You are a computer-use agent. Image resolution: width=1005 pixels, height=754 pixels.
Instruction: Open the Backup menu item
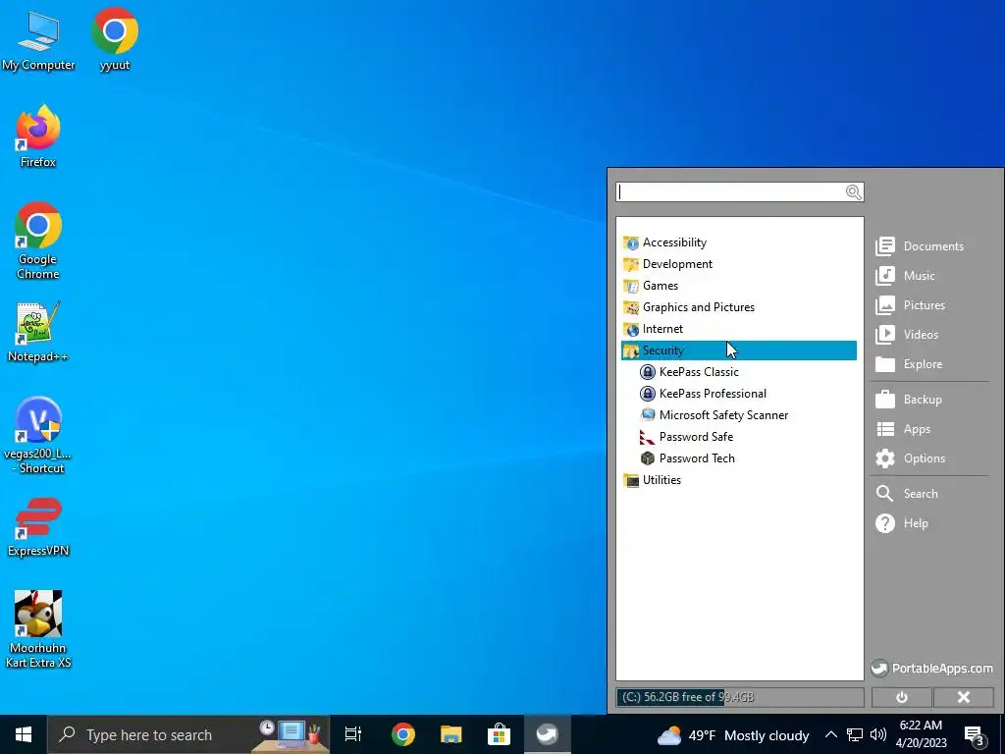pyautogui.click(x=909, y=400)
